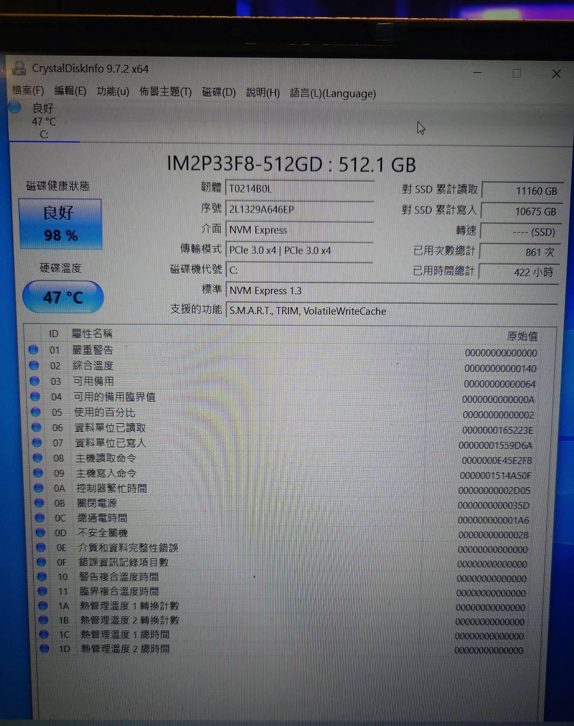Viewport: 574px width, 726px height.
Task: Click the CrystalDiskInfo app icon in title bar
Action: click(19, 68)
